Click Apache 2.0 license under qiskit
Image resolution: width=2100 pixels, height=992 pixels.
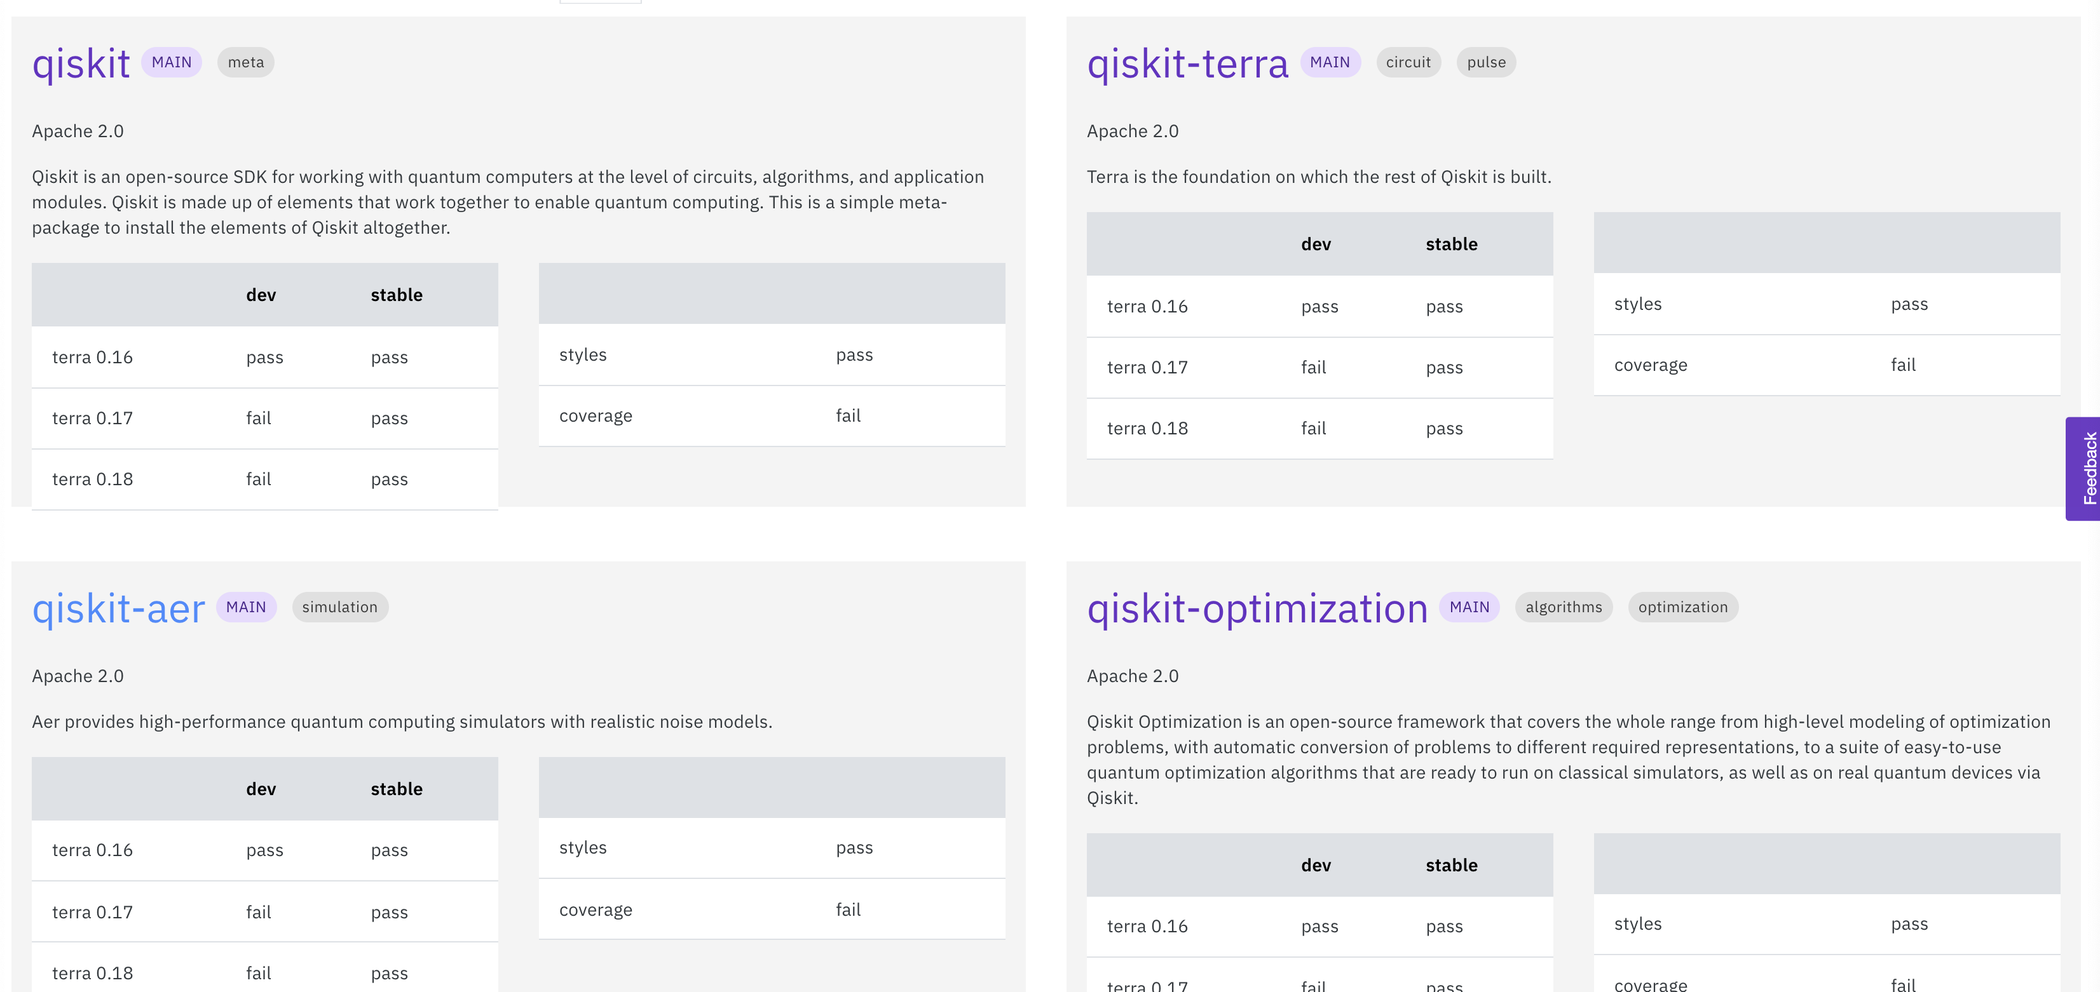coord(78,131)
